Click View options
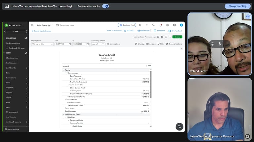Screen dimensions: 254x142 pos(114,44)
